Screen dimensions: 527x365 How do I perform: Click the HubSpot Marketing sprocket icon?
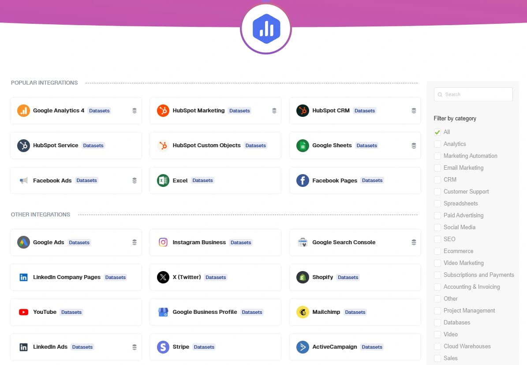[x=163, y=111]
